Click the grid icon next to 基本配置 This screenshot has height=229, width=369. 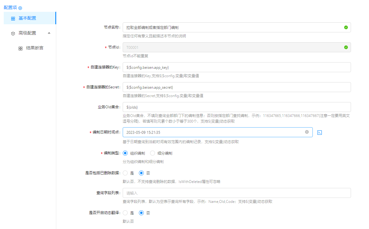coord(13,18)
